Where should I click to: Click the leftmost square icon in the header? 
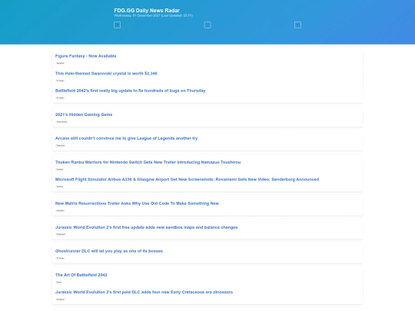click(x=117, y=25)
